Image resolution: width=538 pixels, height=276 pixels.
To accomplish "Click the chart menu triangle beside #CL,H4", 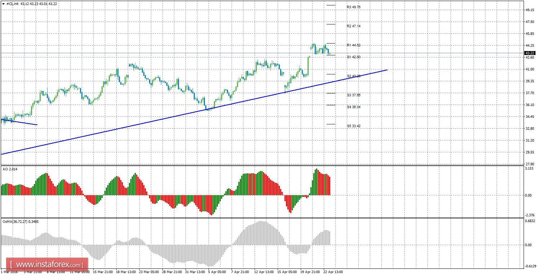I will click(3, 4).
